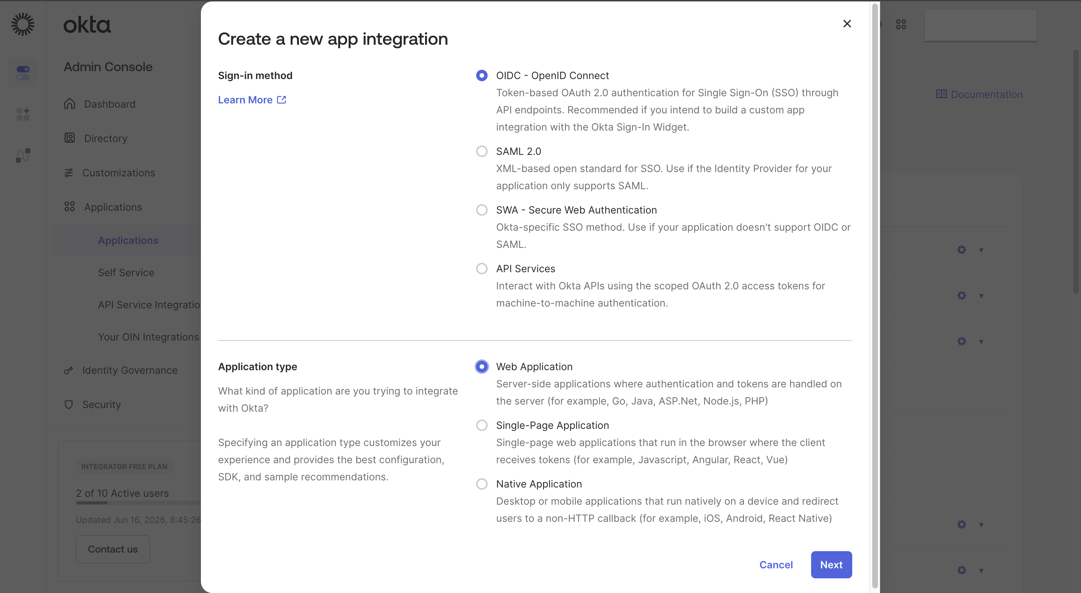Image resolution: width=1081 pixels, height=593 pixels.
Task: Expand the third application row dropdown arrow
Action: [981, 342]
